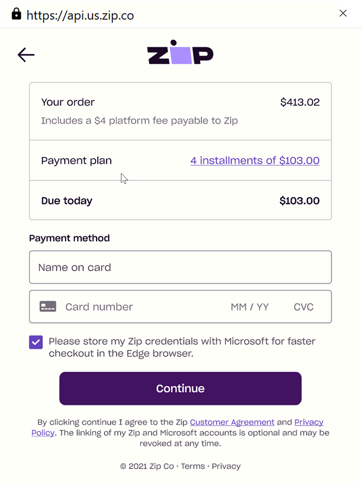Click the back arrow icon

pyautogui.click(x=26, y=55)
